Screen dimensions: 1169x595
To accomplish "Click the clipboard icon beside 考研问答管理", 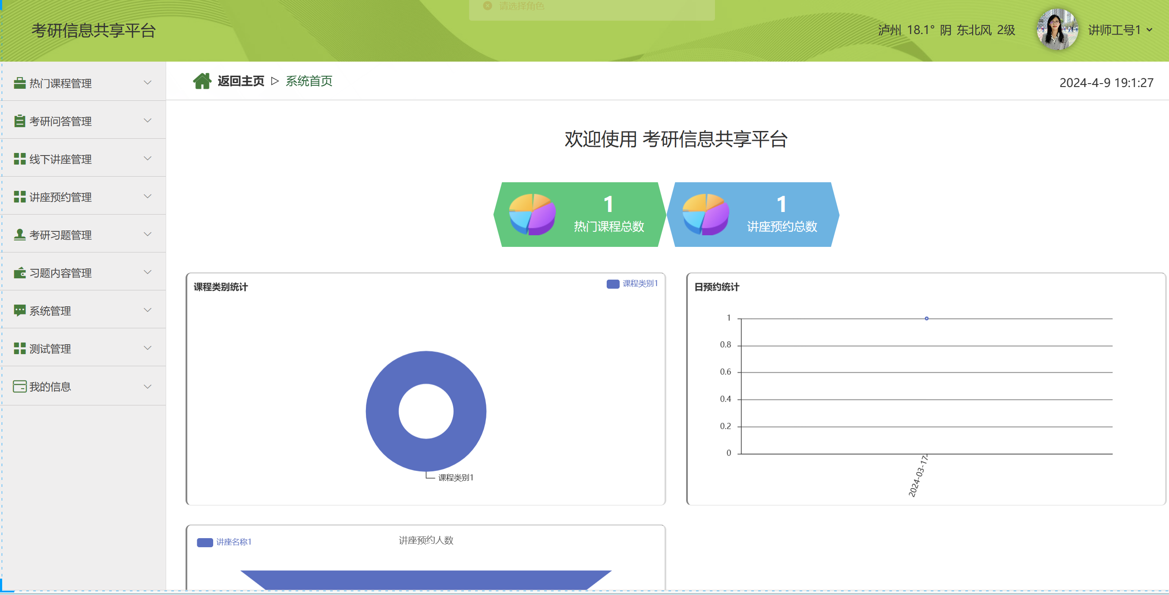I will [x=19, y=121].
